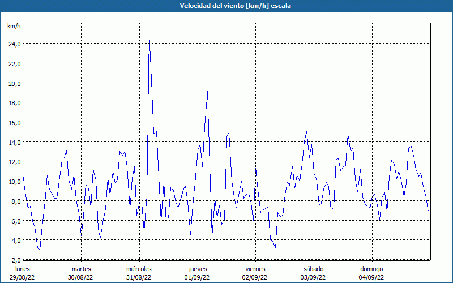Click the 'lunes' day label
453x283 pixels.
click(22, 269)
